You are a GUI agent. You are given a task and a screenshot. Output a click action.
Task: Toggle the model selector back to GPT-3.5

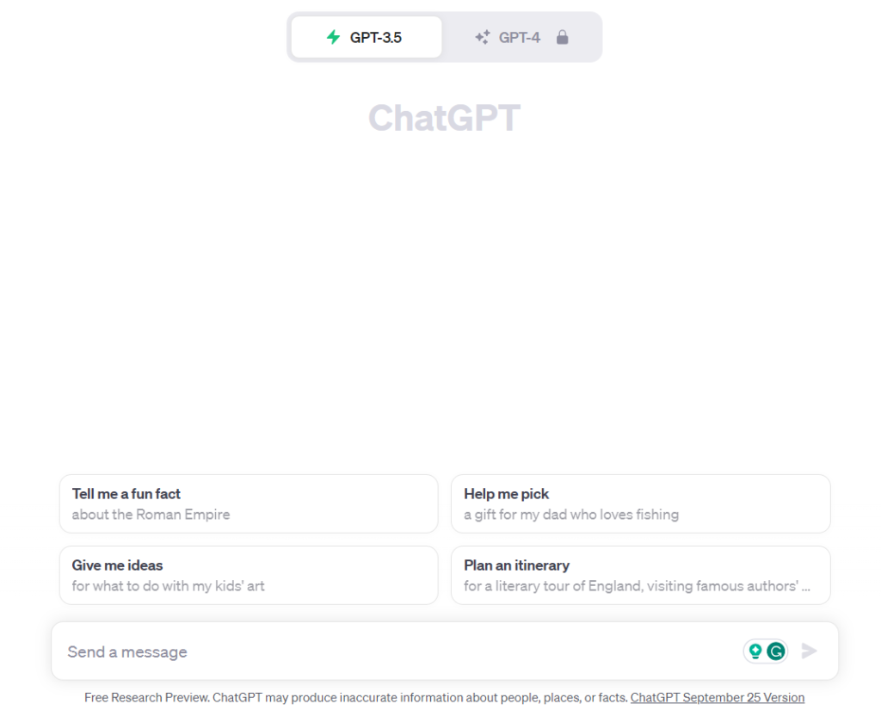[365, 36]
